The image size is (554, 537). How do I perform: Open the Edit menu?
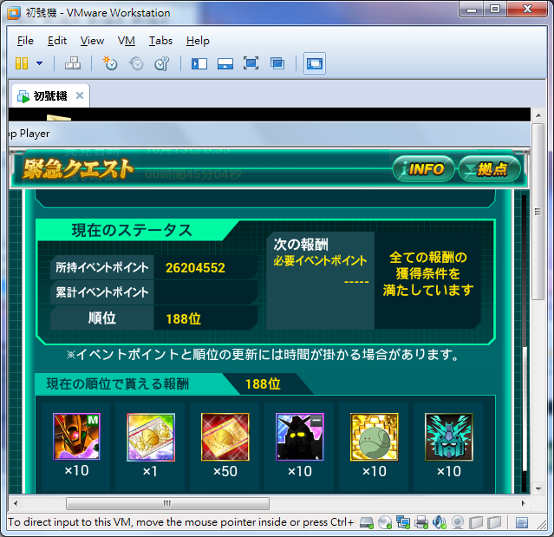(57, 41)
